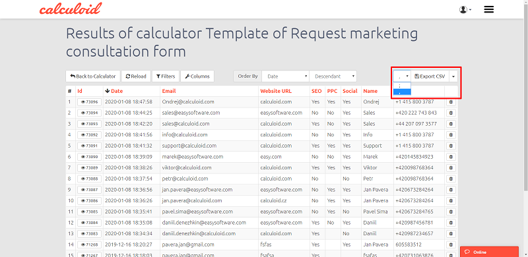View result 73093 eye button

pos(89,124)
